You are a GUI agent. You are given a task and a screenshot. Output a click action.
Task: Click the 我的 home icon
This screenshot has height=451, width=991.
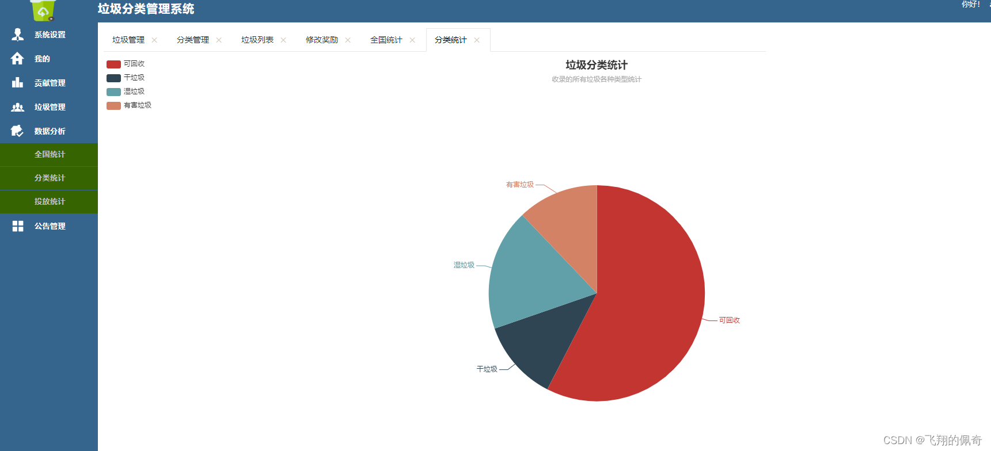point(18,59)
